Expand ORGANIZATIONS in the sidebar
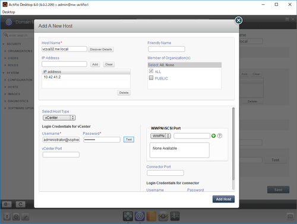The width and height of the screenshot is (297, 224). coord(5,51)
